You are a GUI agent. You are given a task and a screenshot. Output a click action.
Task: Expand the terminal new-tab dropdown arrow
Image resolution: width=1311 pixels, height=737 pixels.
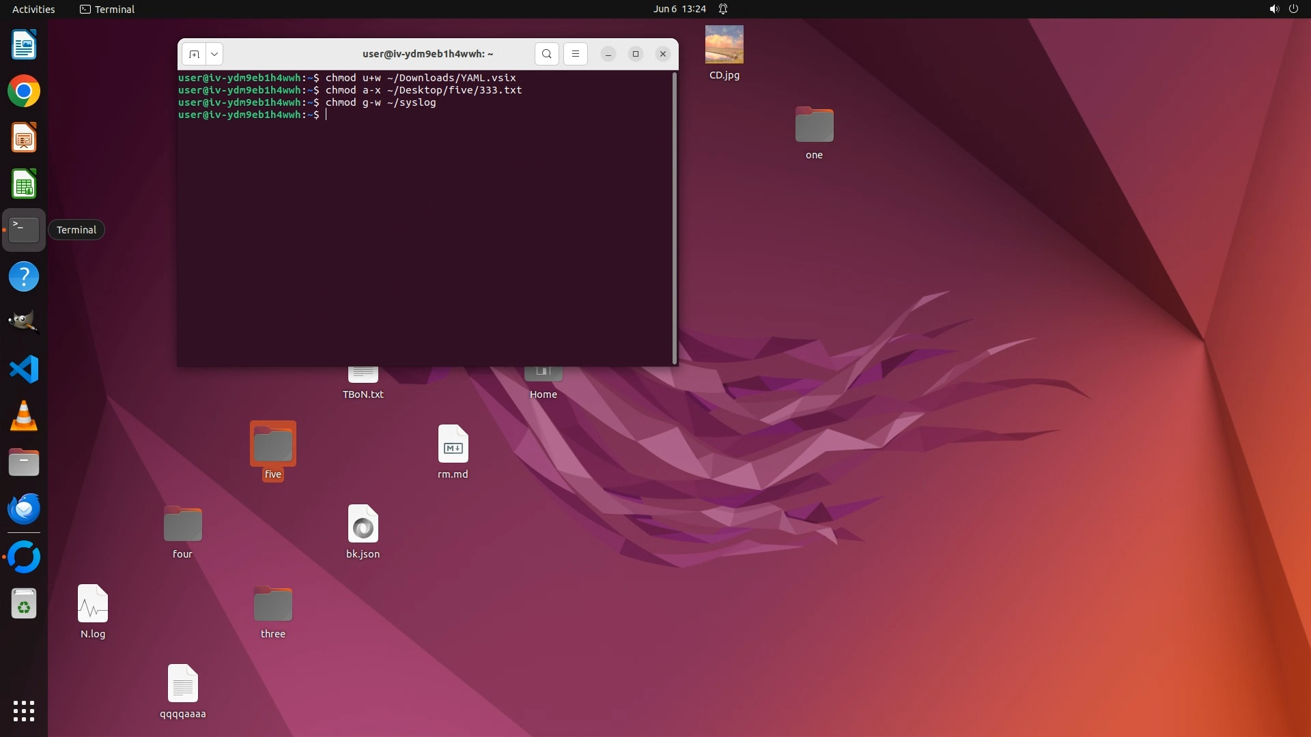click(214, 54)
